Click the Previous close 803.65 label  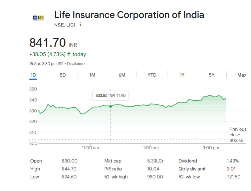(238, 135)
